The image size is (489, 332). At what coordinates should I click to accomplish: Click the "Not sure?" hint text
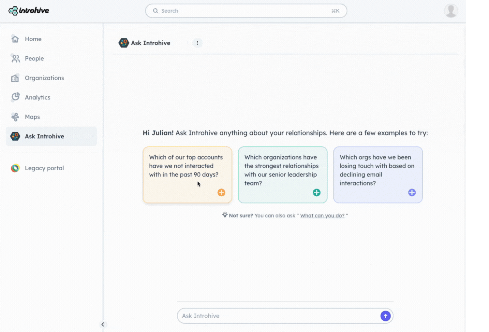[x=241, y=215]
